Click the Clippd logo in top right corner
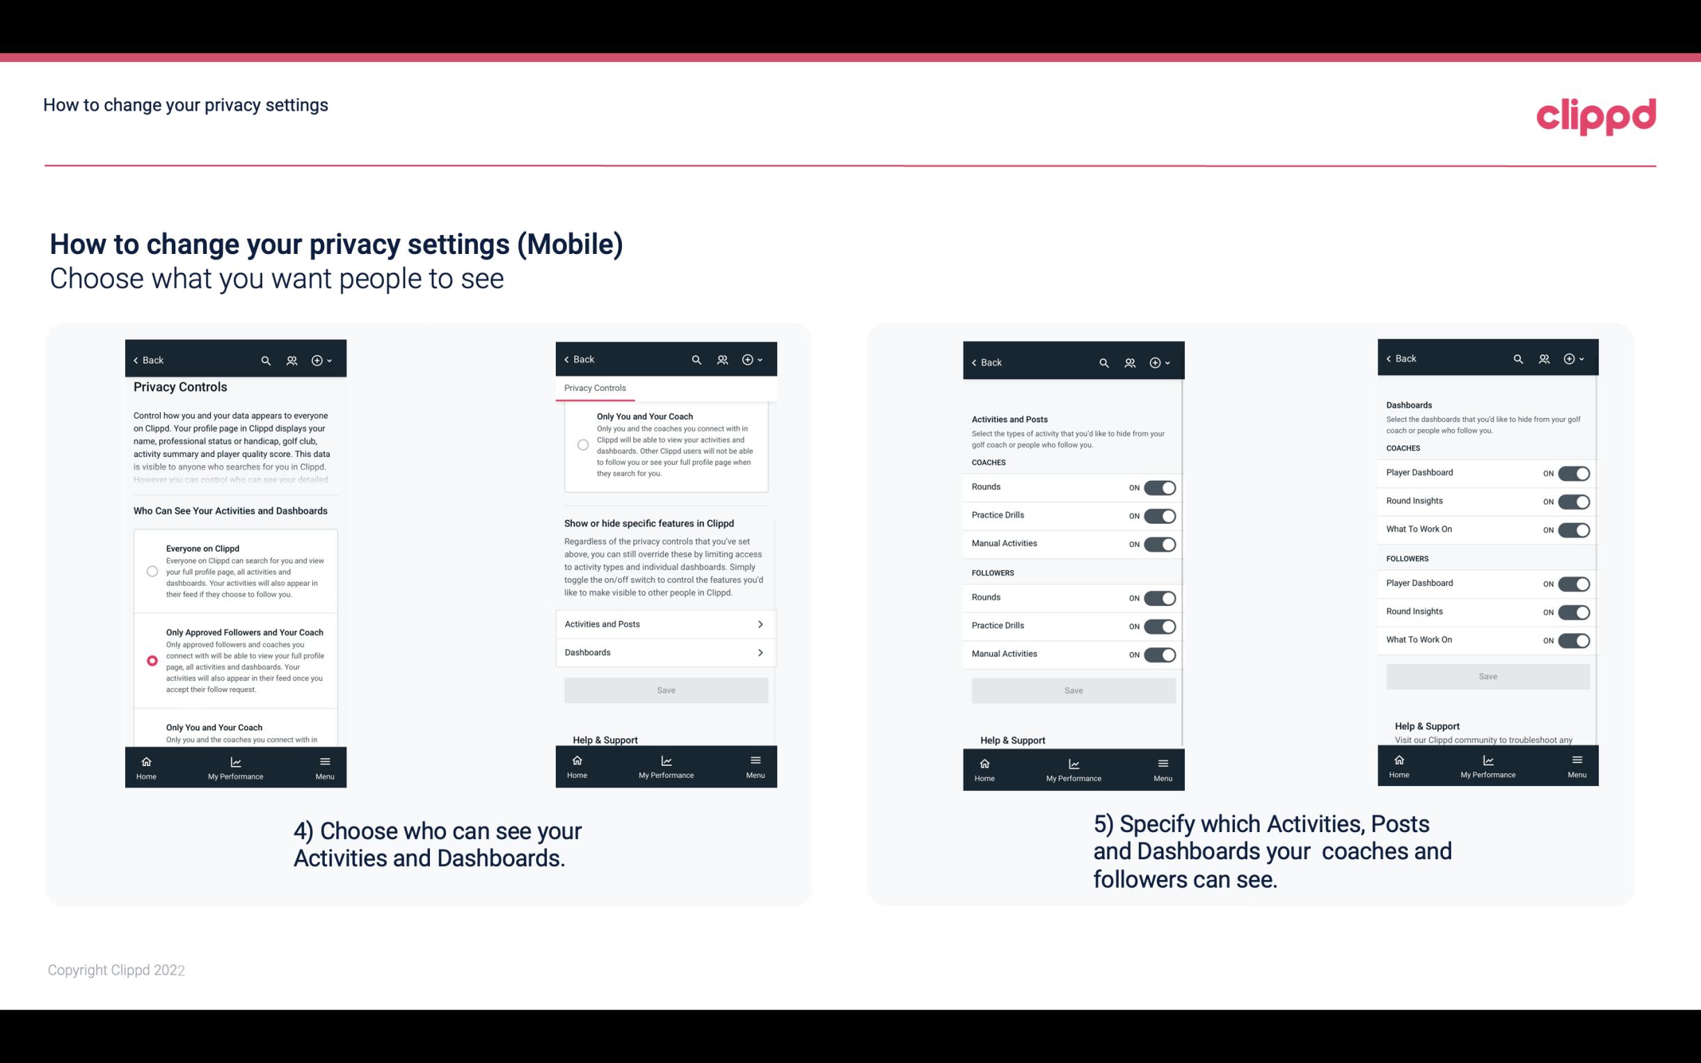The width and height of the screenshot is (1701, 1063). [x=1597, y=114]
